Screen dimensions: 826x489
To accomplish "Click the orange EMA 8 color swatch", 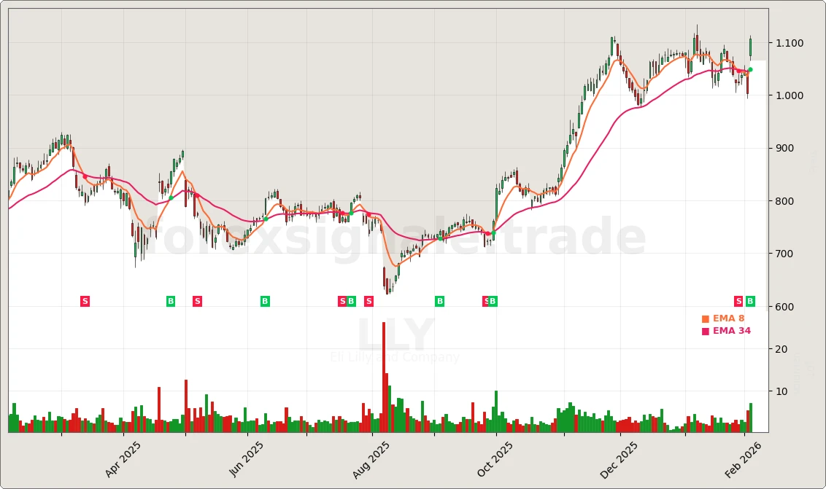I will [x=705, y=318].
